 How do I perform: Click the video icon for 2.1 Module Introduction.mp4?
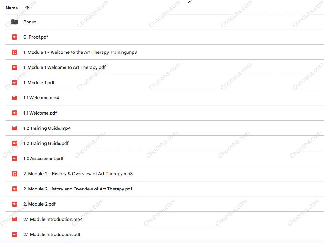point(14,219)
